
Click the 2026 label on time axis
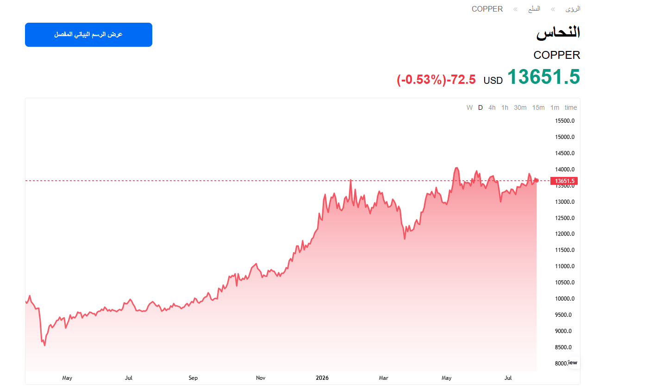pos(322,378)
